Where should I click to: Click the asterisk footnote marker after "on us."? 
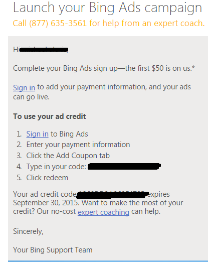pyautogui.click(x=193, y=67)
